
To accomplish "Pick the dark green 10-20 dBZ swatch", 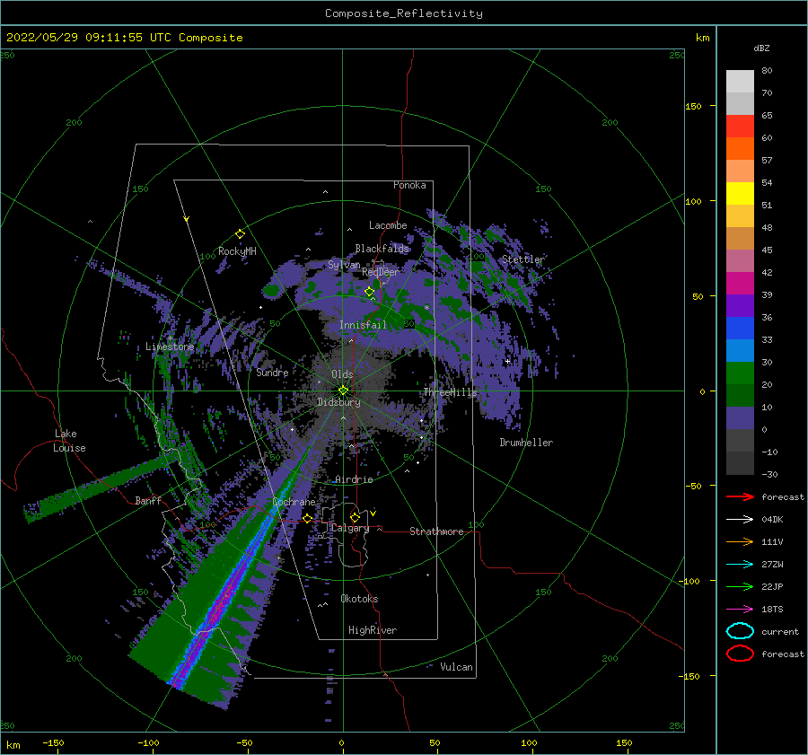I will click(x=740, y=395).
